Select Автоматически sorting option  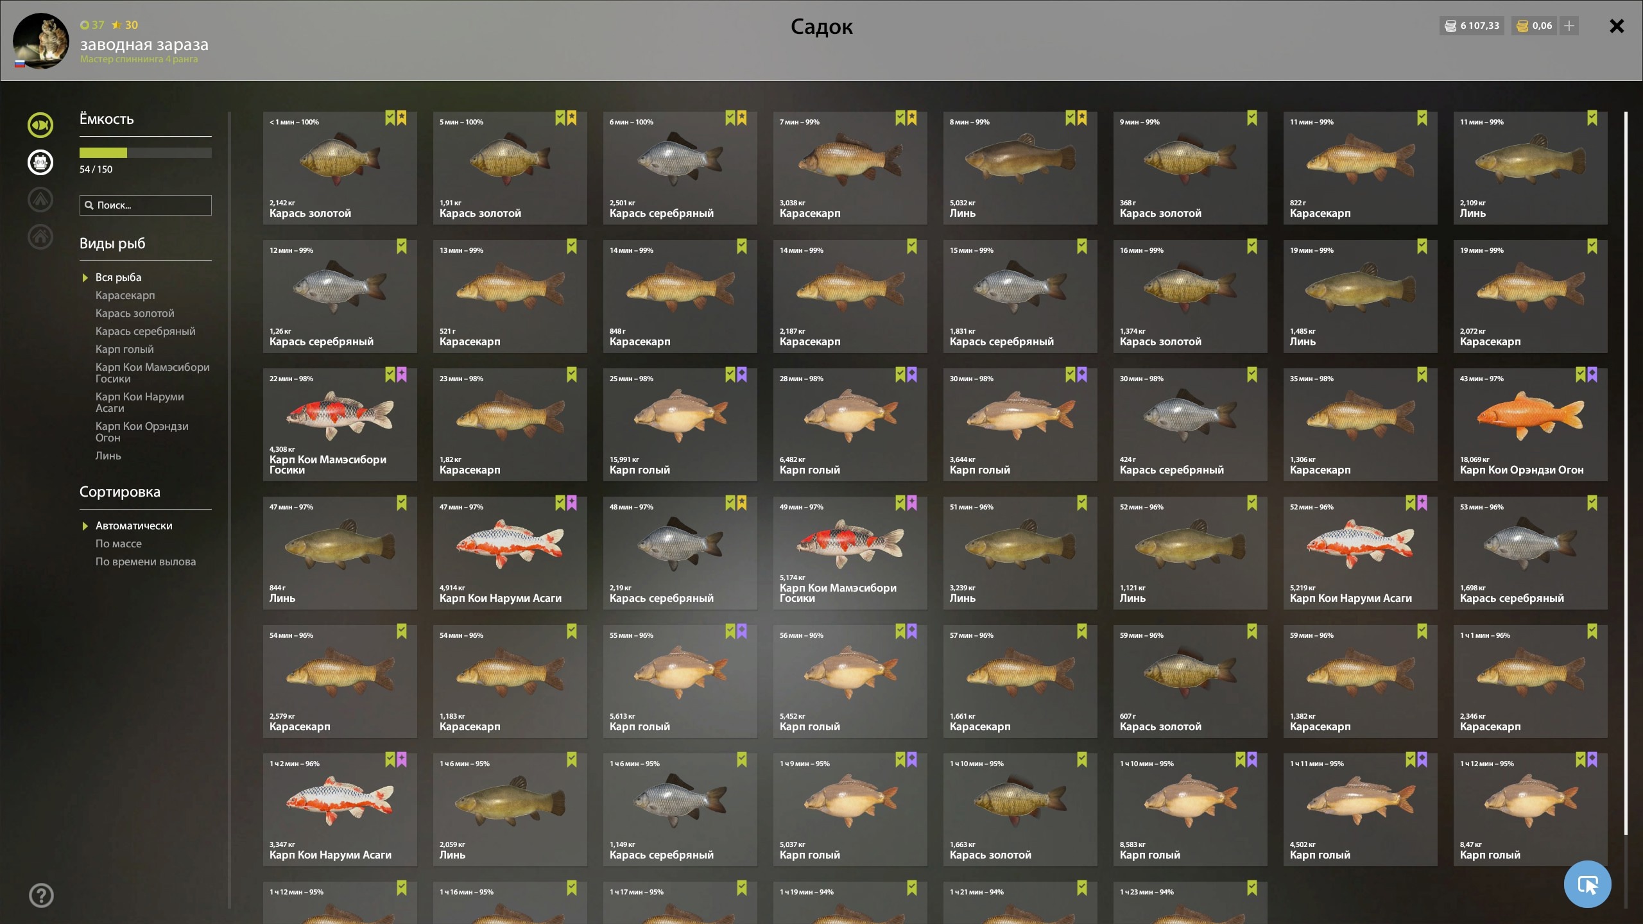133,526
